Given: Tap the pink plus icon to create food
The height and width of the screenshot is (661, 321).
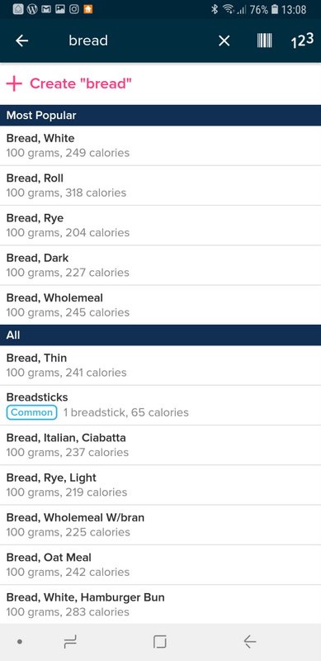Looking at the screenshot, I should (14, 83).
